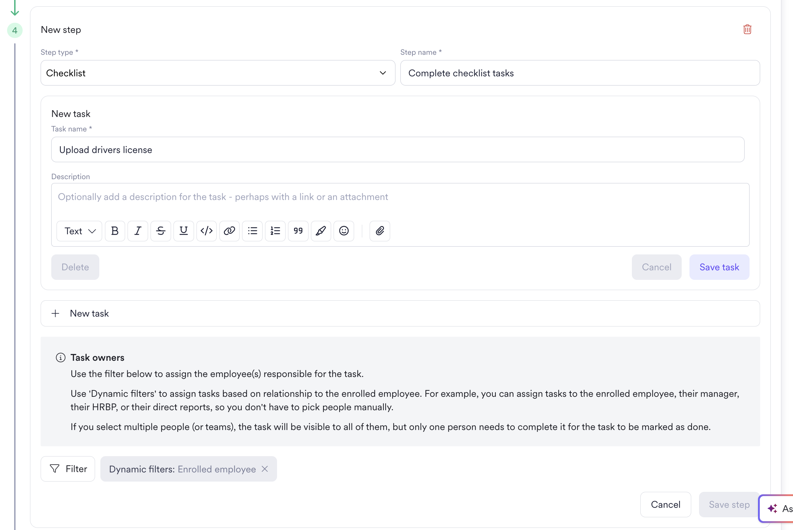Click the Save step button

[729, 505]
